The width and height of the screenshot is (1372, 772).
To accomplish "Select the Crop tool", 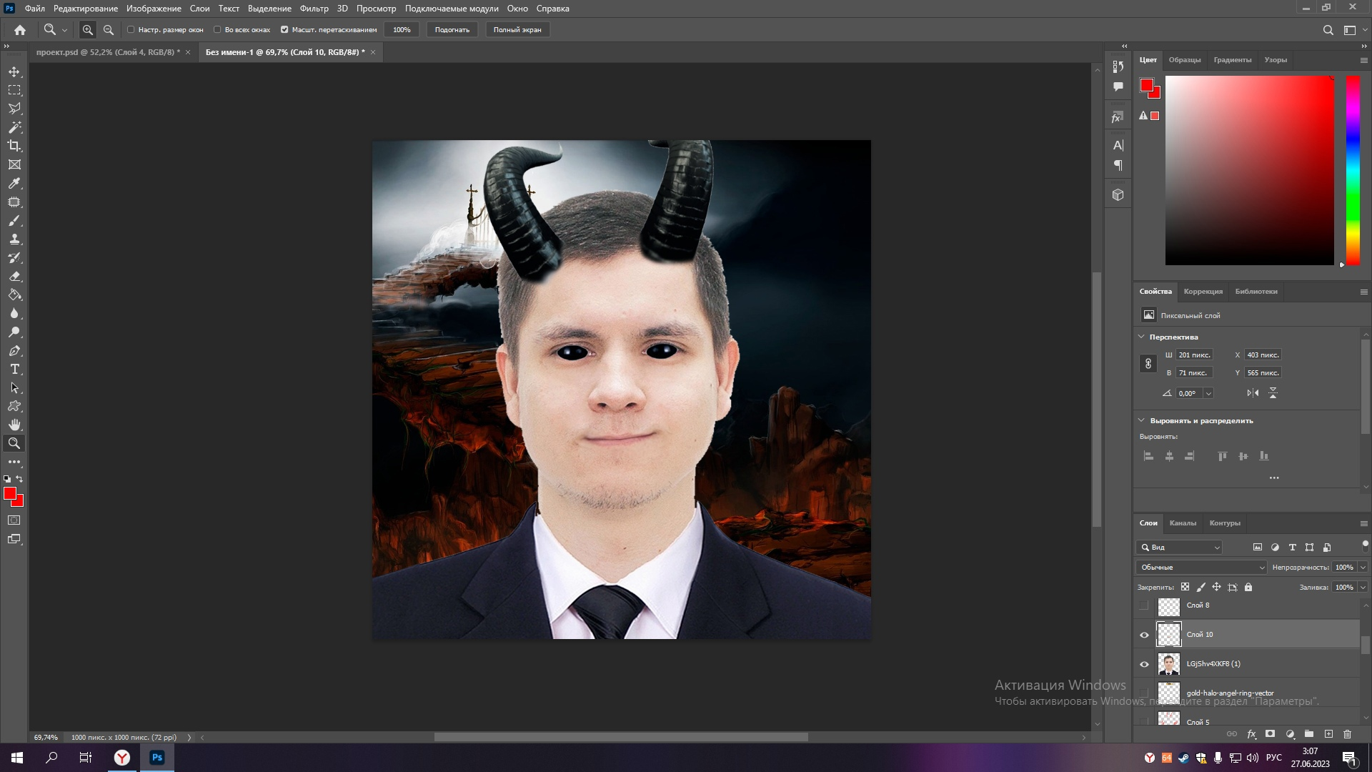I will [14, 146].
